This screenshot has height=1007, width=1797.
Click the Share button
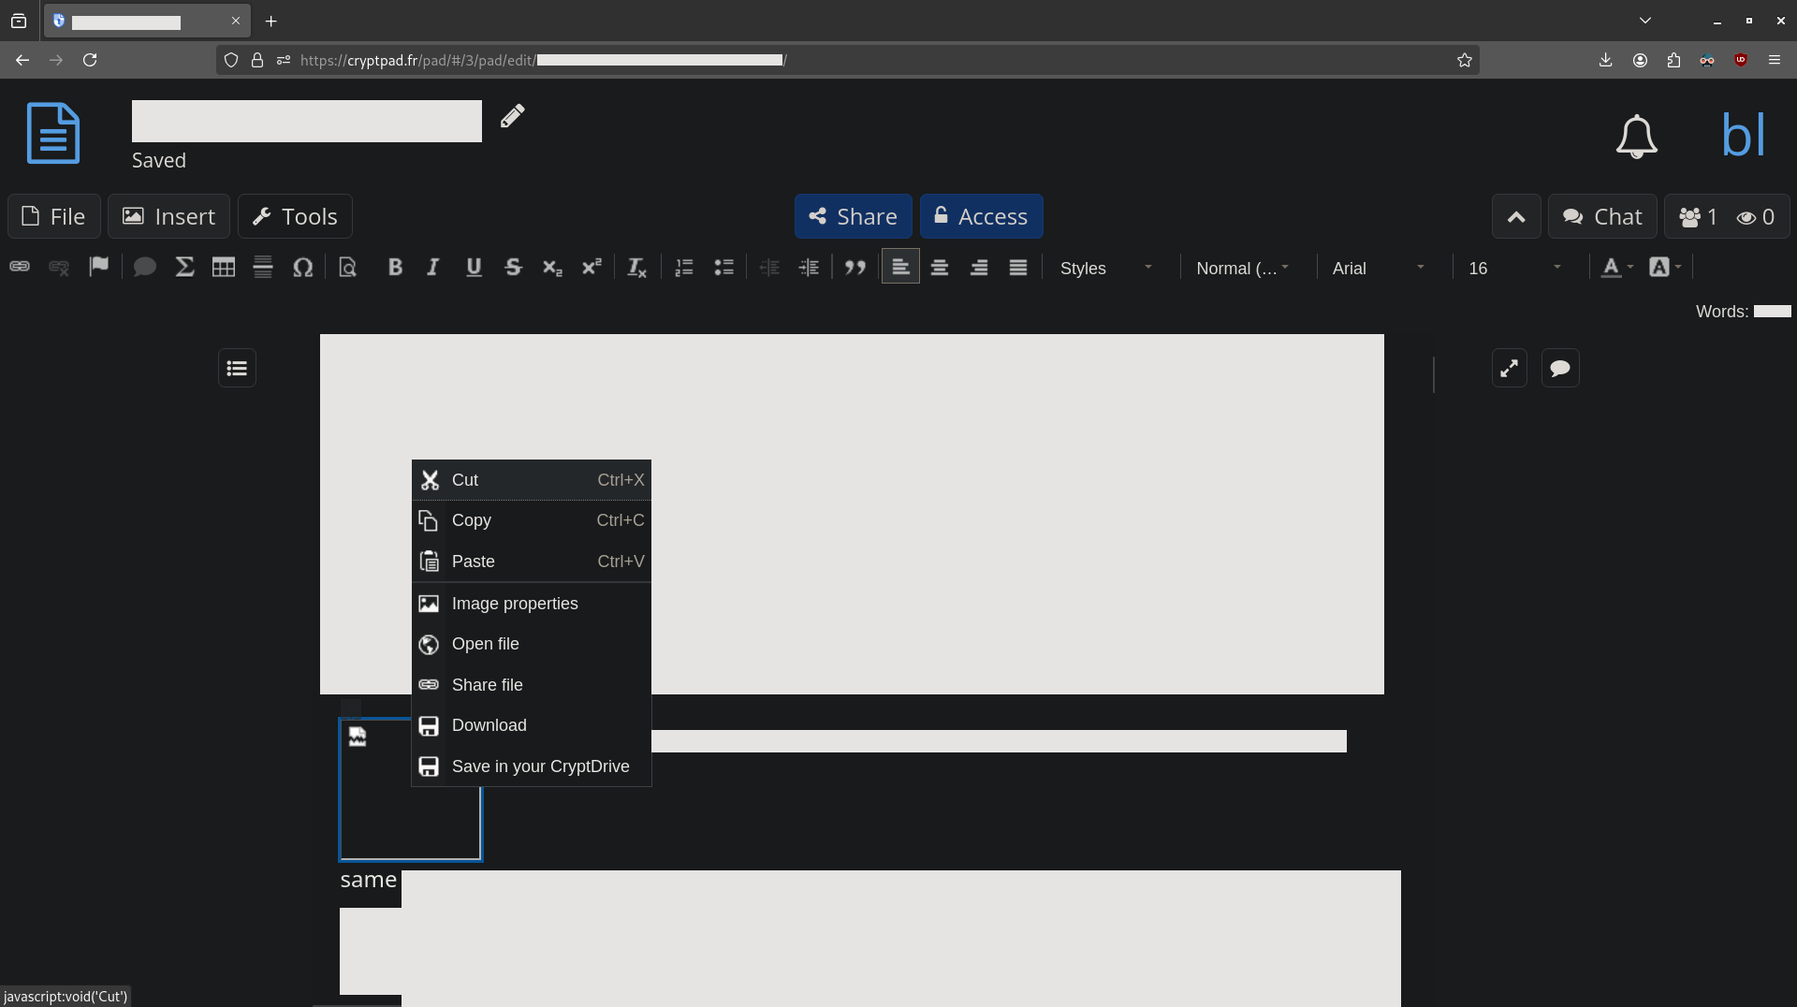pos(853,217)
